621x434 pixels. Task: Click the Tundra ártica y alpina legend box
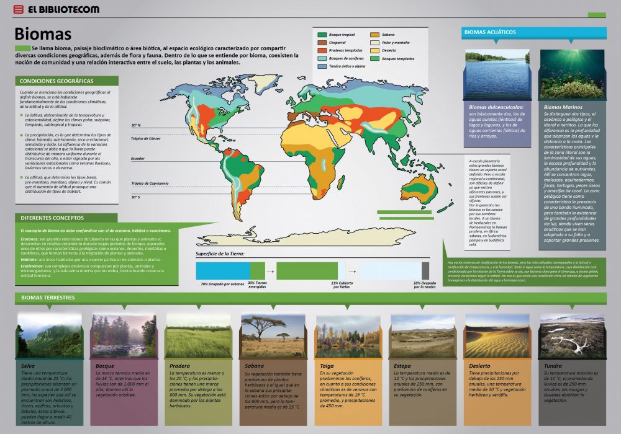pyautogui.click(x=322, y=66)
